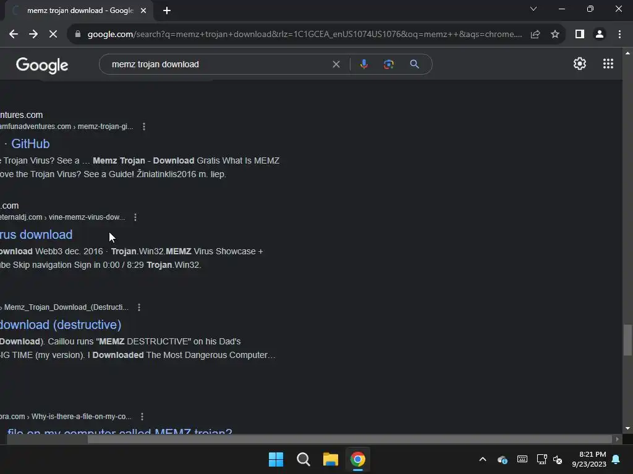Open the Chrome profile menu
This screenshot has height=474, width=633.
pyautogui.click(x=600, y=35)
